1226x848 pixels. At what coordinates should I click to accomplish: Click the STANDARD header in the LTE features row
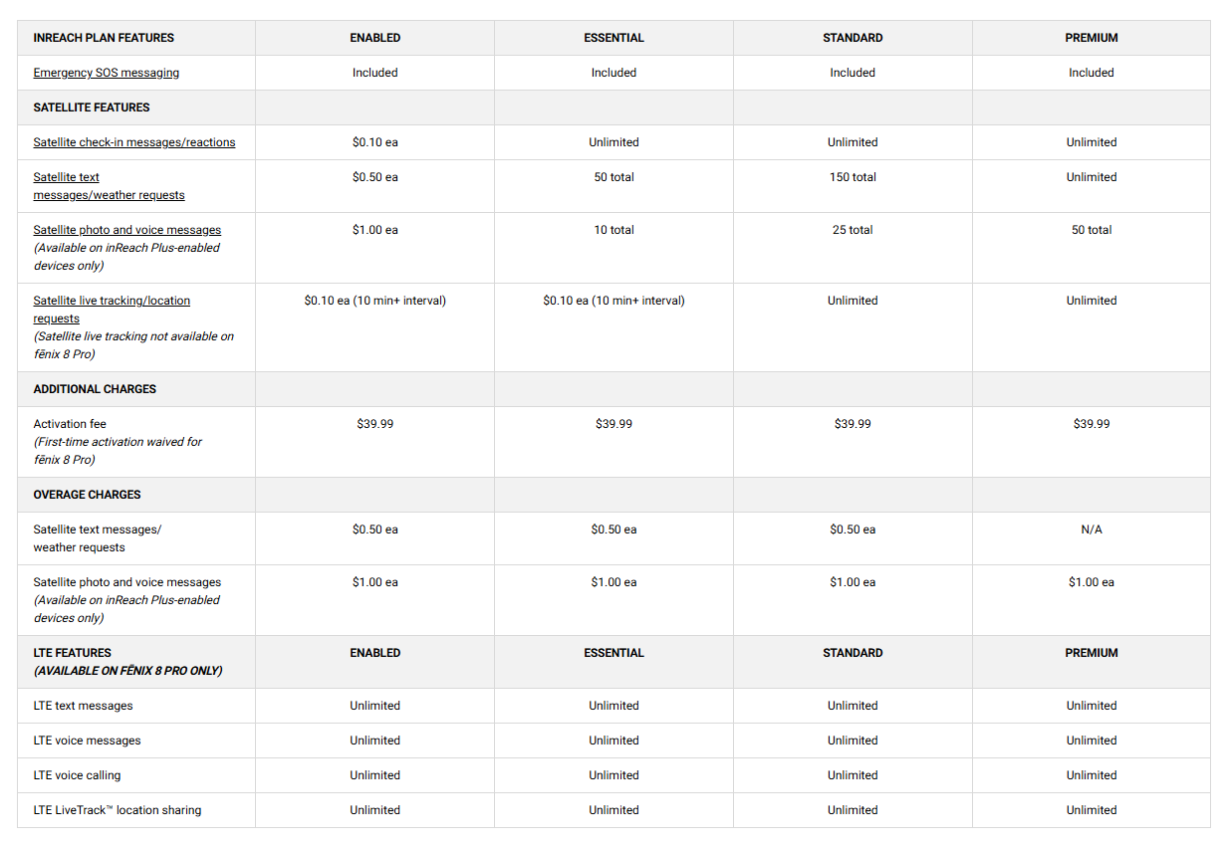pos(853,653)
